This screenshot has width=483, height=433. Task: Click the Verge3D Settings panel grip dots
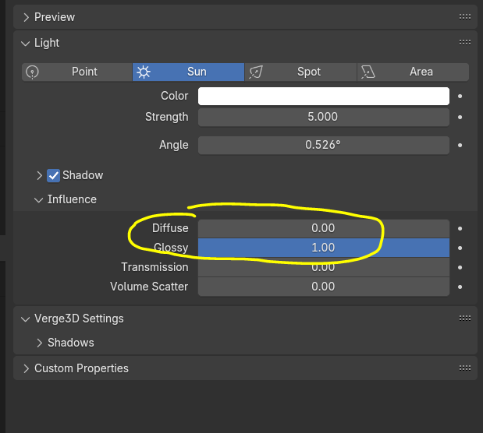pos(465,319)
